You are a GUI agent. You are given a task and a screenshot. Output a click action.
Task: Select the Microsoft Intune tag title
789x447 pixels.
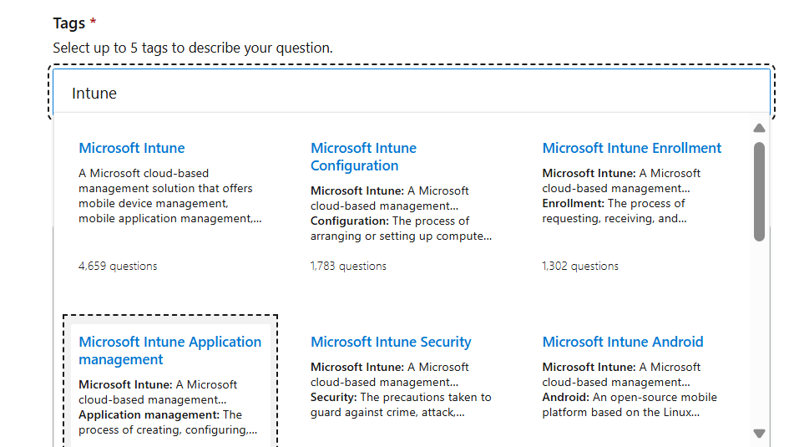[132, 148]
